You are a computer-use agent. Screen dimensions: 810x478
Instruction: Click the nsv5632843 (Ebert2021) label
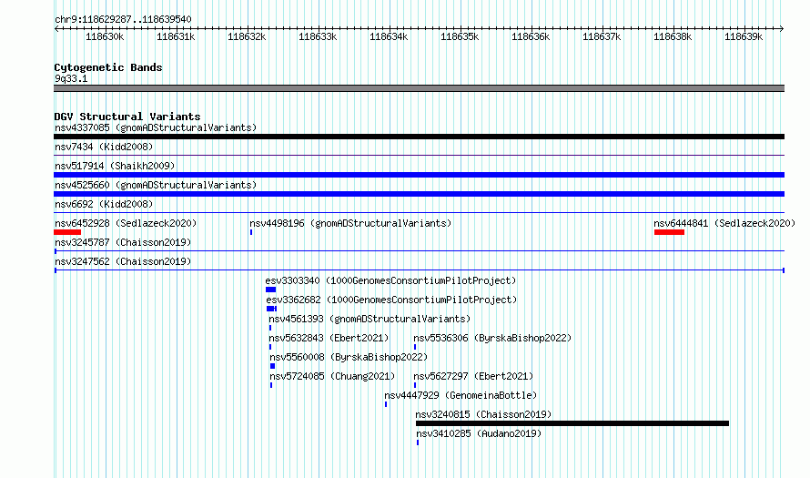pyautogui.click(x=329, y=338)
